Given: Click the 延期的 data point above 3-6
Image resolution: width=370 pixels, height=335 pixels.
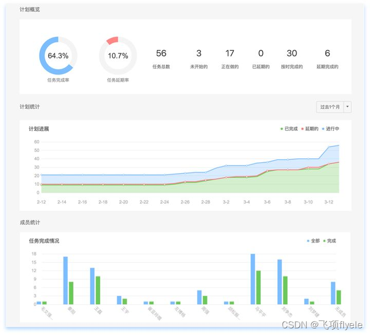Looking at the screenshot, I should (267, 171).
